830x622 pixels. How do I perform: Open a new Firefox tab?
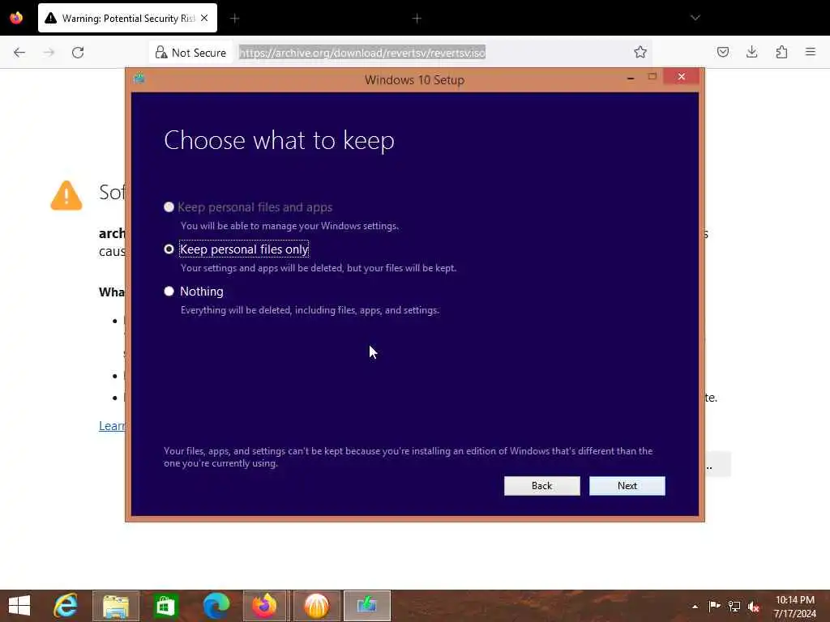tap(235, 19)
